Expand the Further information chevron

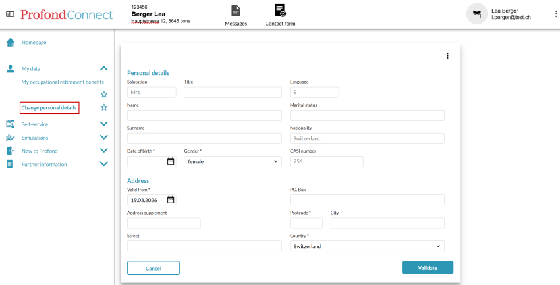coord(104,164)
